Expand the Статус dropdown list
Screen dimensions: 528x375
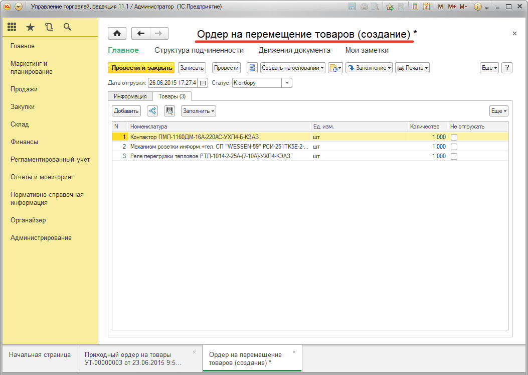click(287, 83)
